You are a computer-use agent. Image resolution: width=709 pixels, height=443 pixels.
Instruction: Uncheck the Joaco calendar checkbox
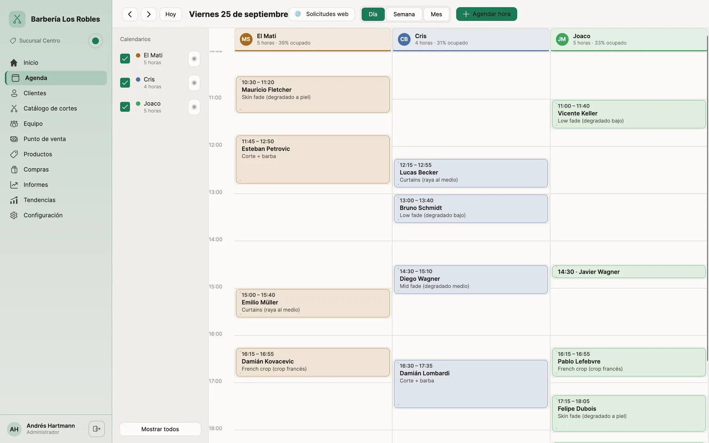[125, 107]
